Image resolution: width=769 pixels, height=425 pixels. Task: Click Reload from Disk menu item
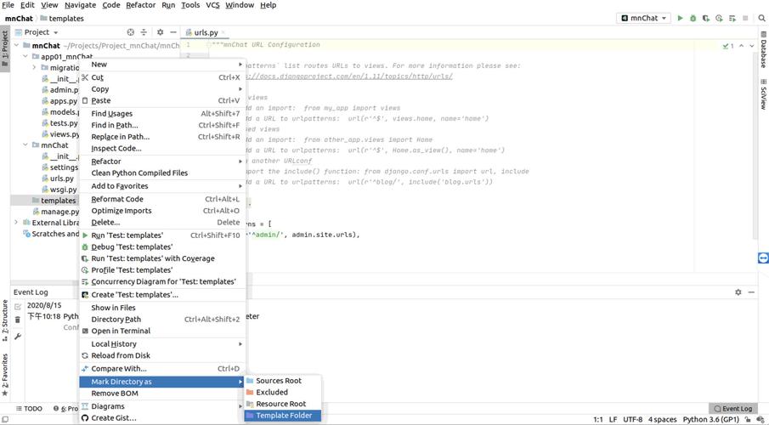click(x=162, y=356)
